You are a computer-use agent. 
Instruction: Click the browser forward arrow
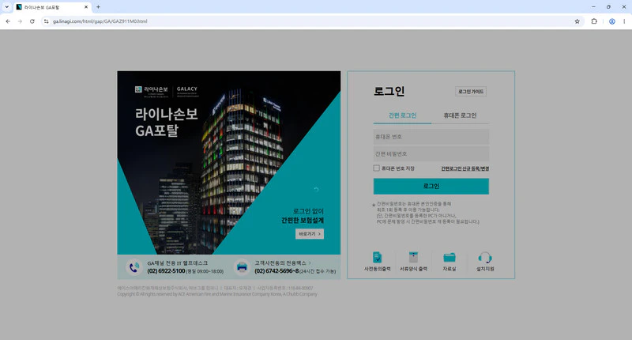[x=20, y=21]
